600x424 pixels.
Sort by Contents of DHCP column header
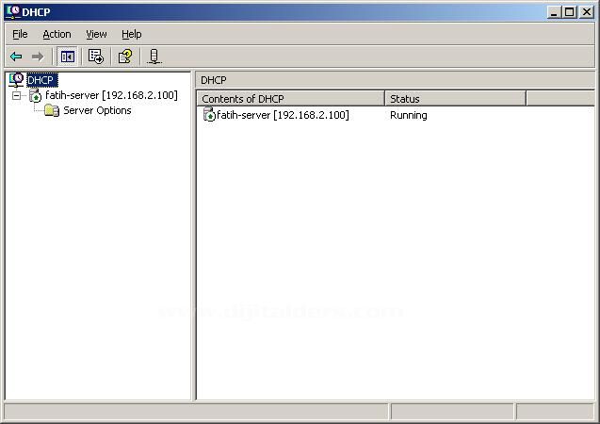(290, 99)
